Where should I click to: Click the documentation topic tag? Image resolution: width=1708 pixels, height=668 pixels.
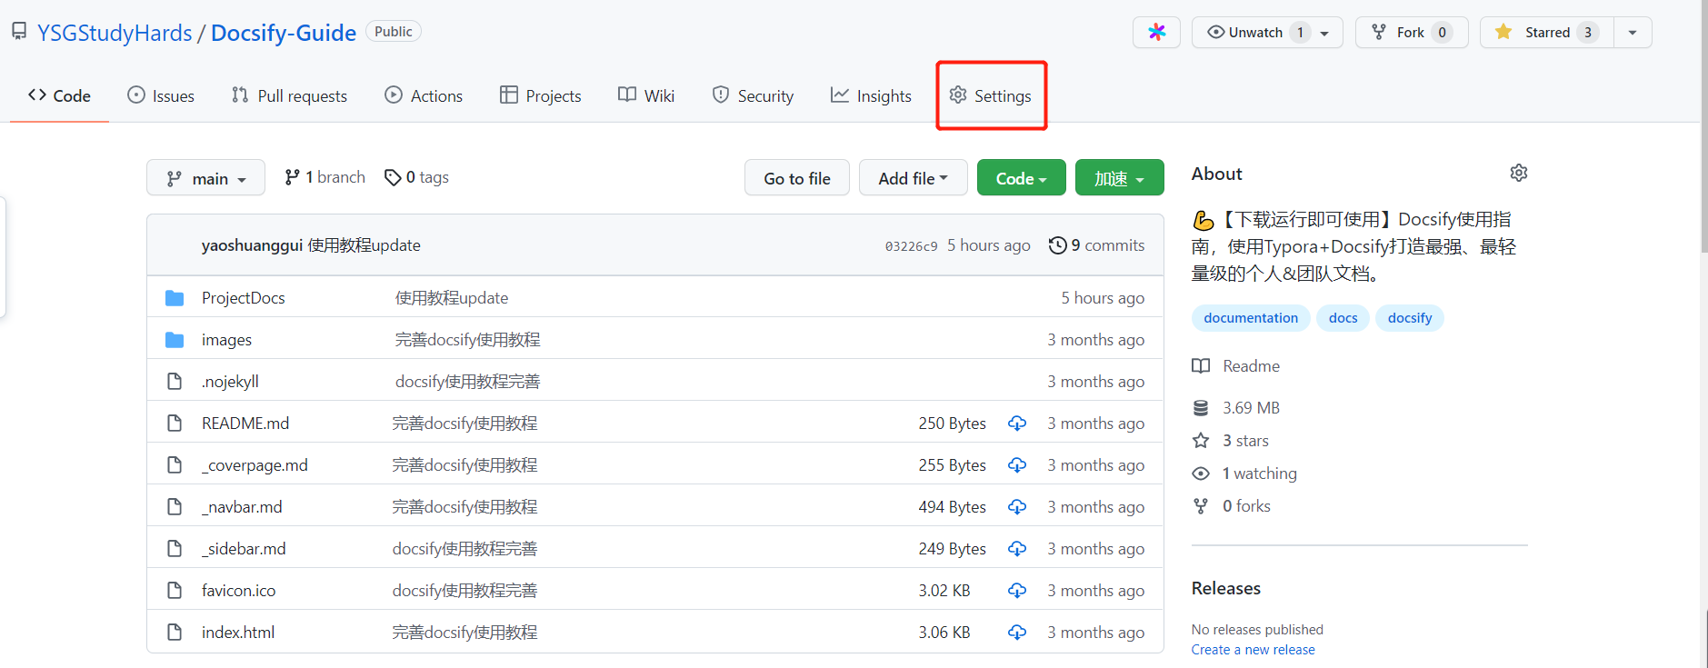coord(1251,318)
